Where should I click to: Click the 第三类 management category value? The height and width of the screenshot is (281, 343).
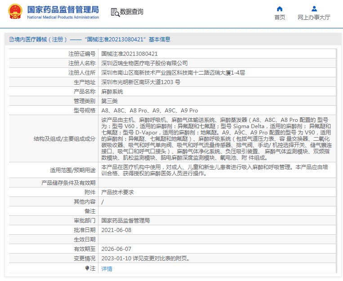coord(109,101)
